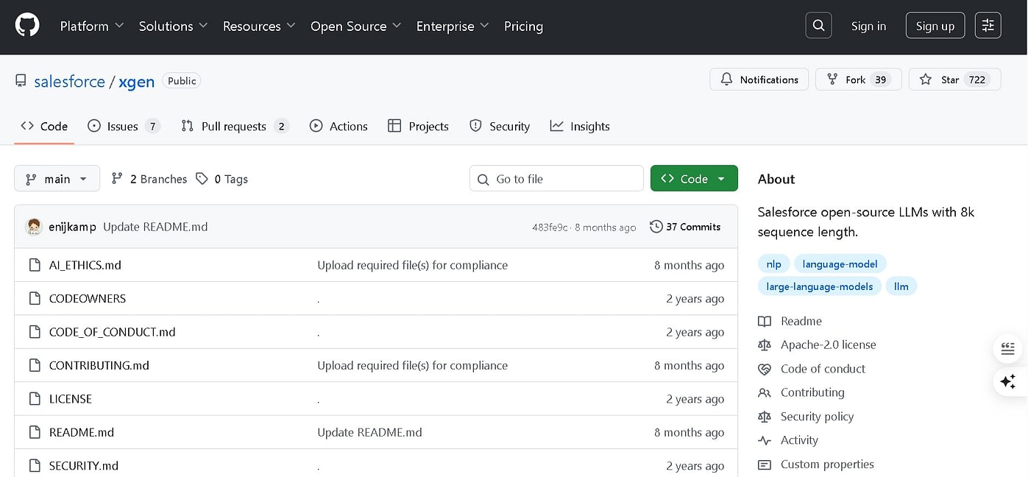Click the large-language-models topic tag
The height and width of the screenshot is (477, 1028).
819,286
